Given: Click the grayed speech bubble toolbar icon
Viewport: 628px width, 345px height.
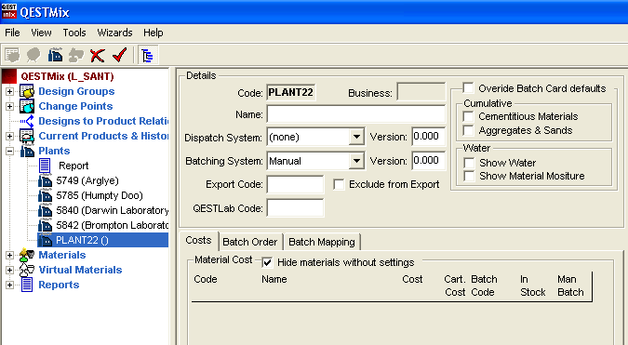Looking at the screenshot, I should tap(33, 55).
